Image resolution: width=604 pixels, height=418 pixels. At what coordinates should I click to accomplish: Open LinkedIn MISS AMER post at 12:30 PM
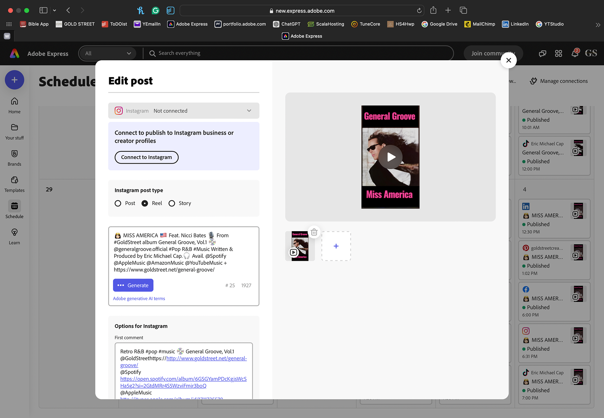(554, 219)
